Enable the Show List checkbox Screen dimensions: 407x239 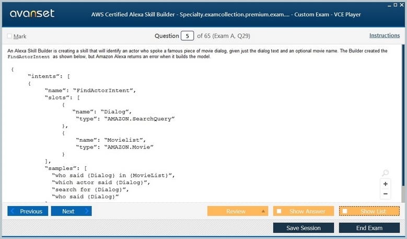[x=345, y=211]
